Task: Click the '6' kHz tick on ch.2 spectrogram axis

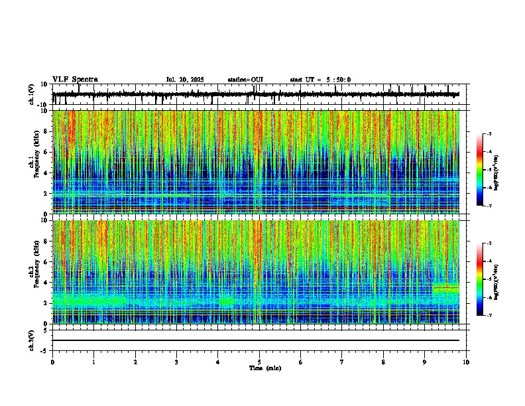Action: click(46, 262)
